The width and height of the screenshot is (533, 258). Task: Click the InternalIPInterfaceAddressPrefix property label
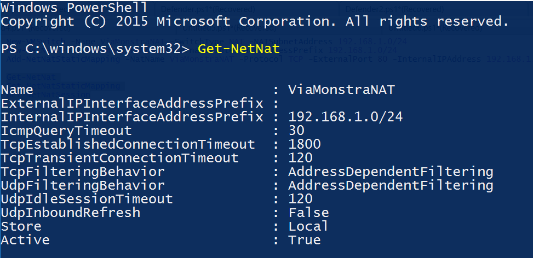[132, 117]
